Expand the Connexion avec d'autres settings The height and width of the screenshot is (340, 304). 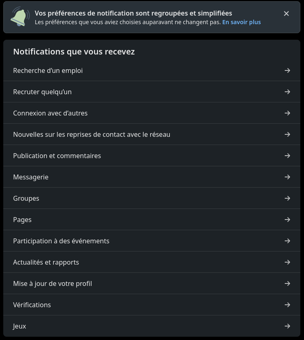152,113
